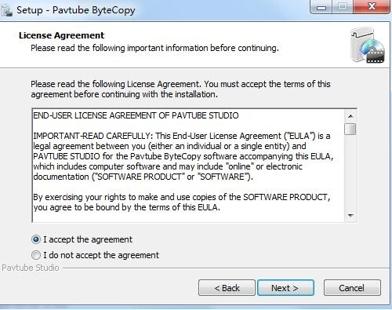
Task: Cancel the Pavtube ByteCopy installation
Action: coord(352,288)
